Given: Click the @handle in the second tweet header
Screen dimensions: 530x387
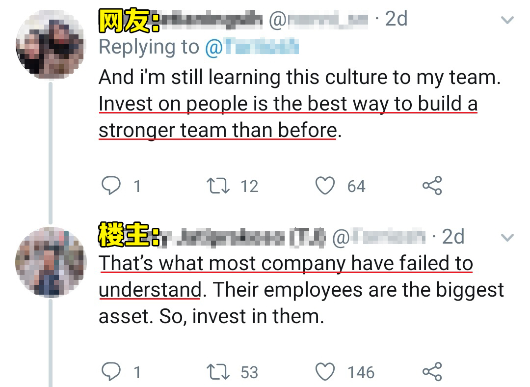Looking at the screenshot, I should [378, 238].
